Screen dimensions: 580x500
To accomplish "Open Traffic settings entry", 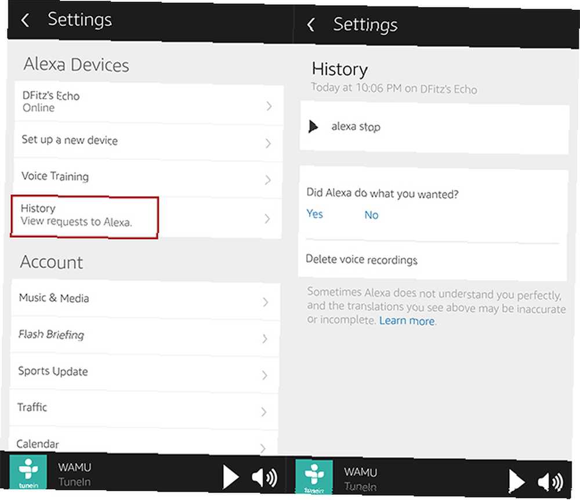I will click(144, 410).
